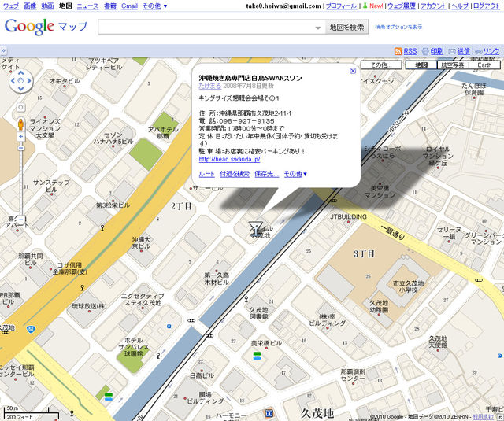Pan the map left with arrow control

(13, 81)
